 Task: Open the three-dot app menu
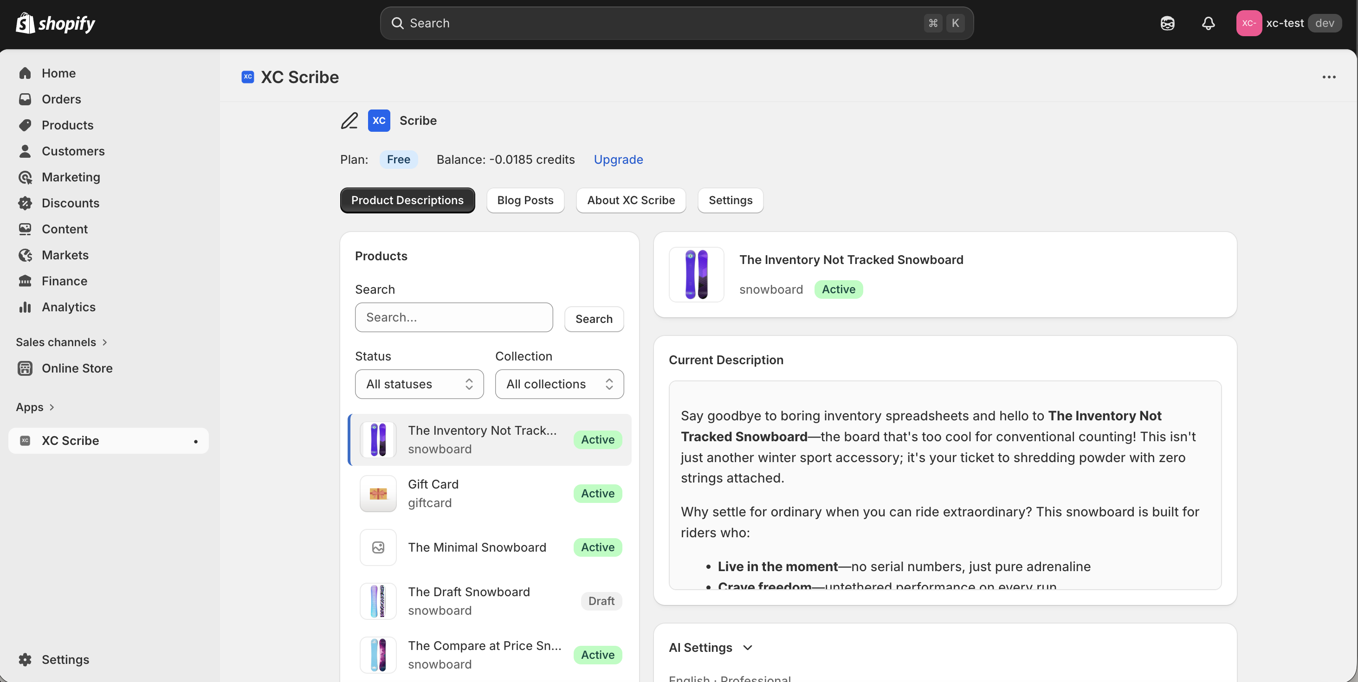coord(1328,77)
